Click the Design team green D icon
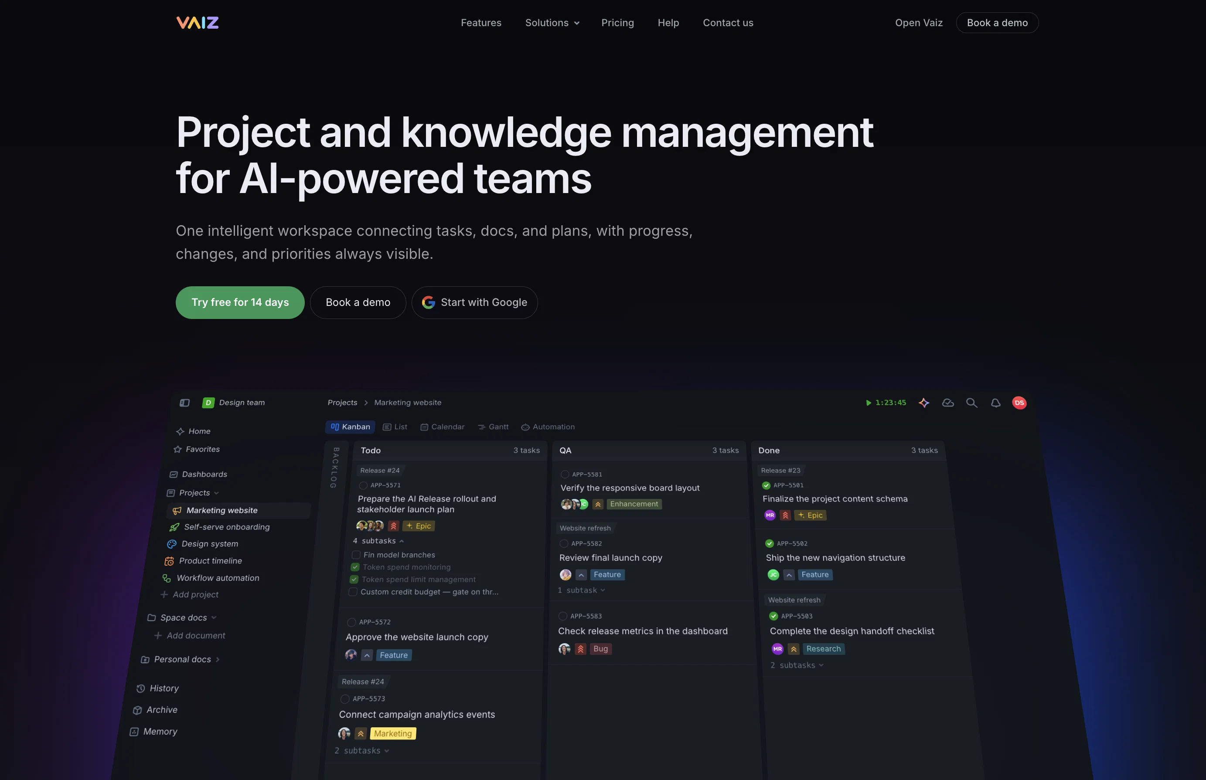This screenshot has height=780, width=1206. 208,403
